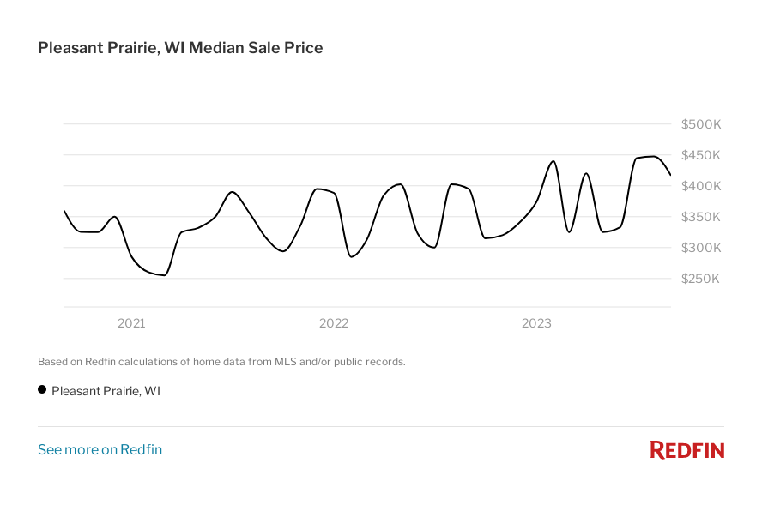The image size is (762, 511).
Task: Click the chart title Pleasant Prairie Median Sale Price
Action: click(x=180, y=48)
